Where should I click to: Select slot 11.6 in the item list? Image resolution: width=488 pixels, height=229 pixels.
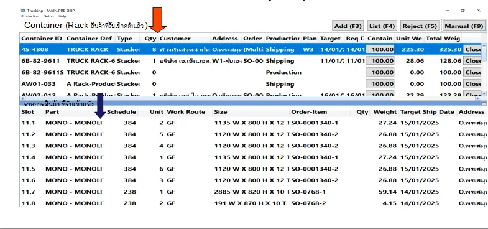[254, 180]
